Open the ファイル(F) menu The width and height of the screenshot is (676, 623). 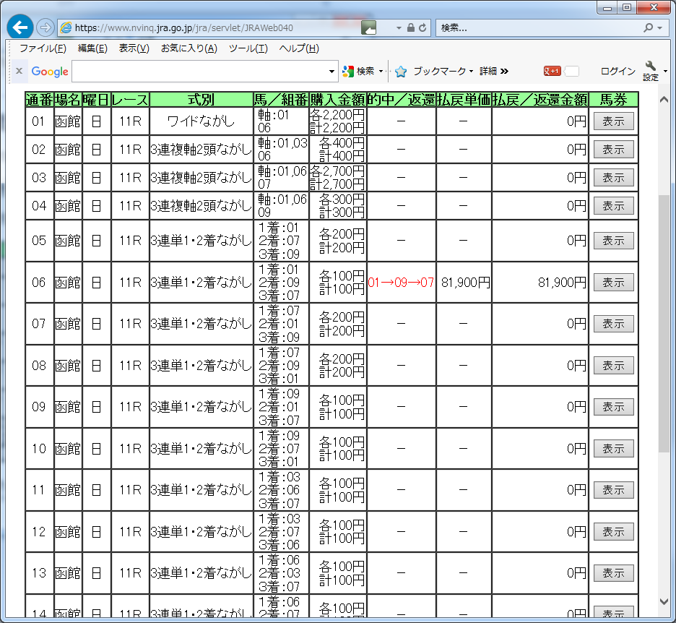click(x=43, y=48)
